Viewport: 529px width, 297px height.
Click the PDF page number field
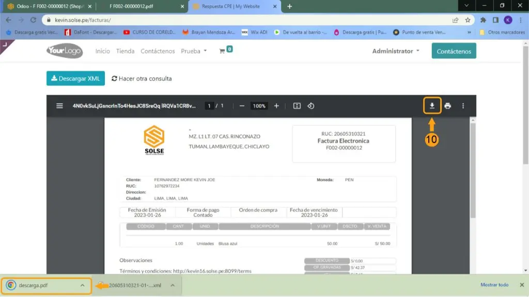click(209, 106)
